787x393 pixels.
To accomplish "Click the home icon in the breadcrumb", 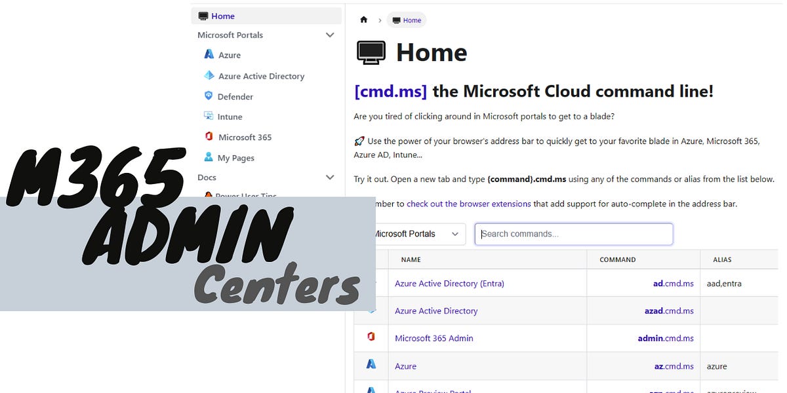I will pyautogui.click(x=363, y=20).
